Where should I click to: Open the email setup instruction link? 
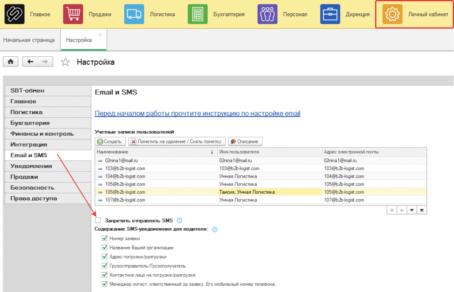[x=197, y=113]
